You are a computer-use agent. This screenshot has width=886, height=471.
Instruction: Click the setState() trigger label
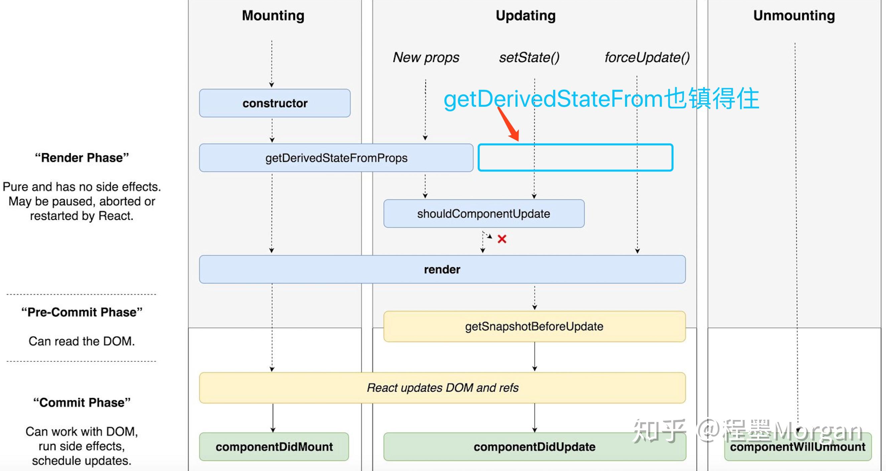click(530, 57)
